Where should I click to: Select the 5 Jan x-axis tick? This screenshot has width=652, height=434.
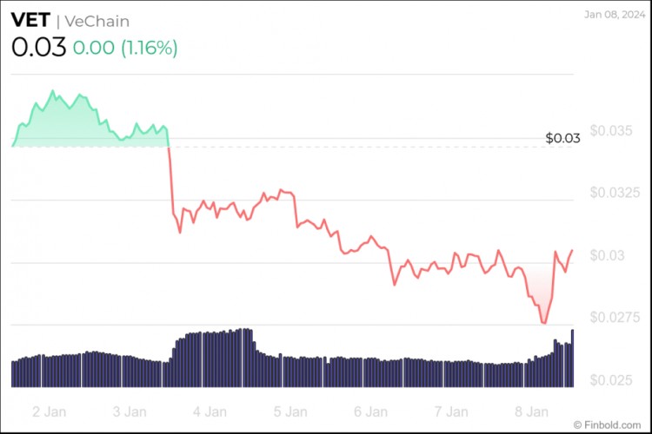click(x=290, y=411)
